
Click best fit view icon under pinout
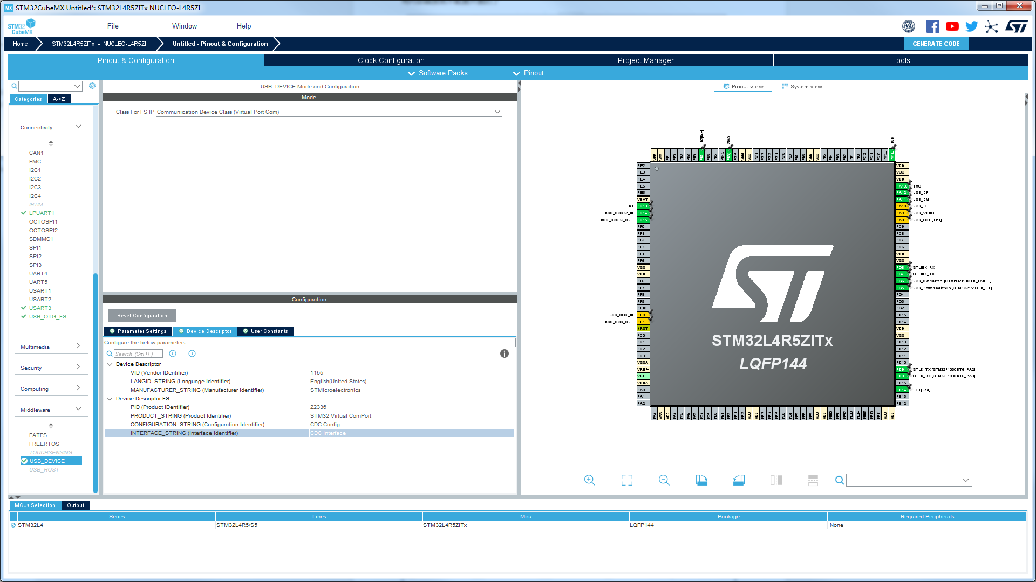(626, 480)
